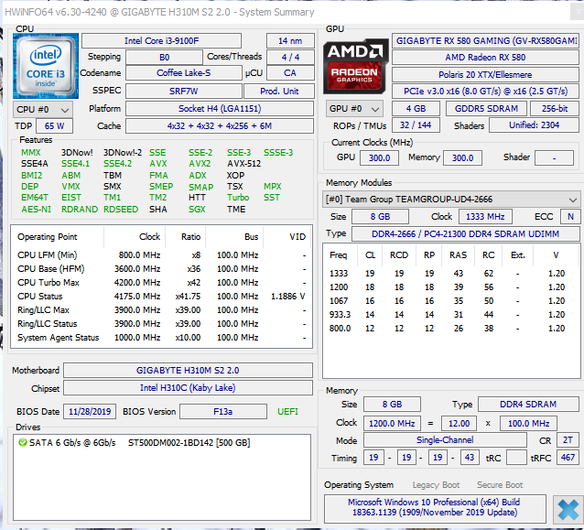Click the blue X close icon
Screen dimensions: 584x530
[x=566, y=509]
